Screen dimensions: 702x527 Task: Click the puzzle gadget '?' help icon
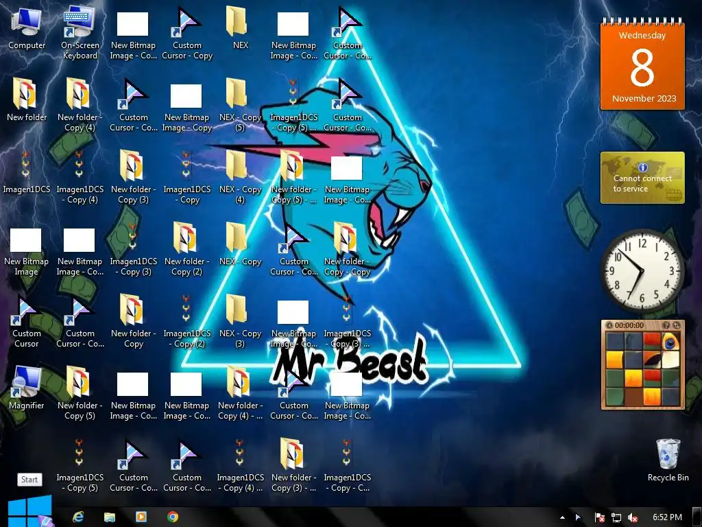pos(666,325)
